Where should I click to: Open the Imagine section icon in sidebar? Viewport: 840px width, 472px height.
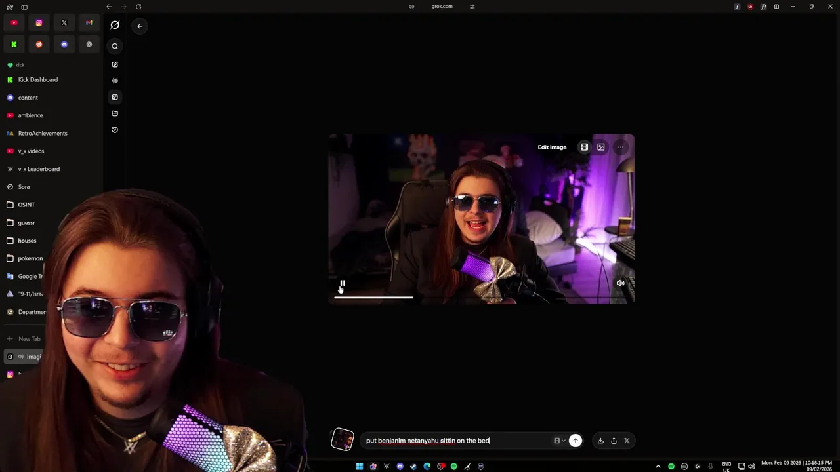(x=115, y=97)
